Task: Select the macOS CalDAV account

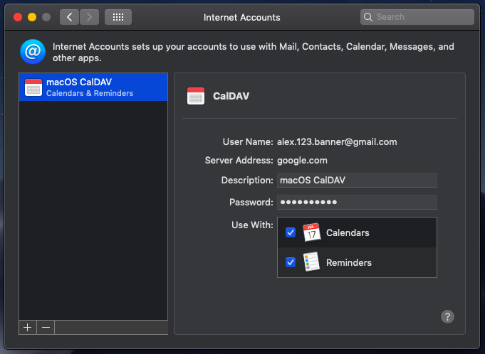Action: click(93, 87)
